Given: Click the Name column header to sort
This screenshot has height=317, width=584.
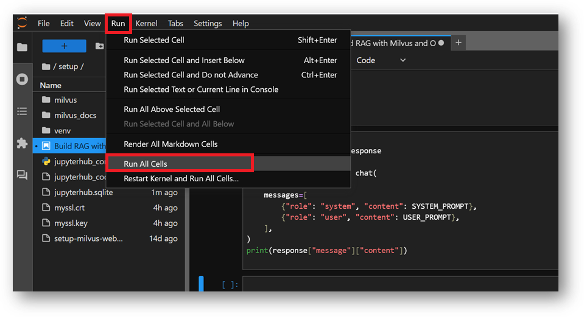Looking at the screenshot, I should 51,86.
